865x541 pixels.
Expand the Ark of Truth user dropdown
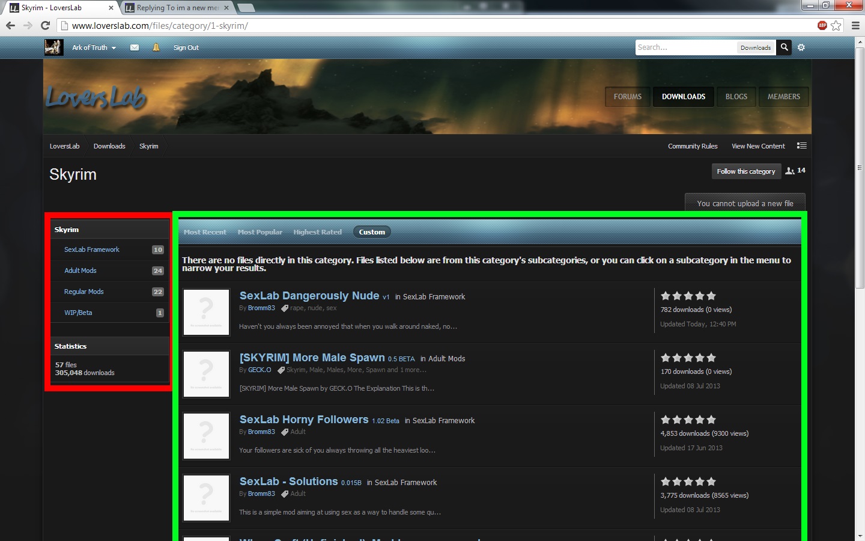tap(94, 47)
